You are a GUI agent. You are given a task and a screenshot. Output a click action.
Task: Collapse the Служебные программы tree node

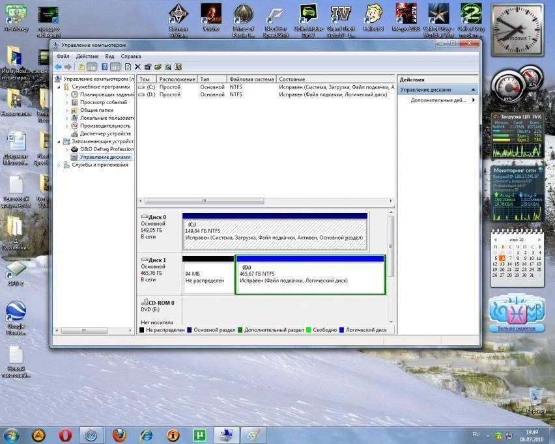59,87
